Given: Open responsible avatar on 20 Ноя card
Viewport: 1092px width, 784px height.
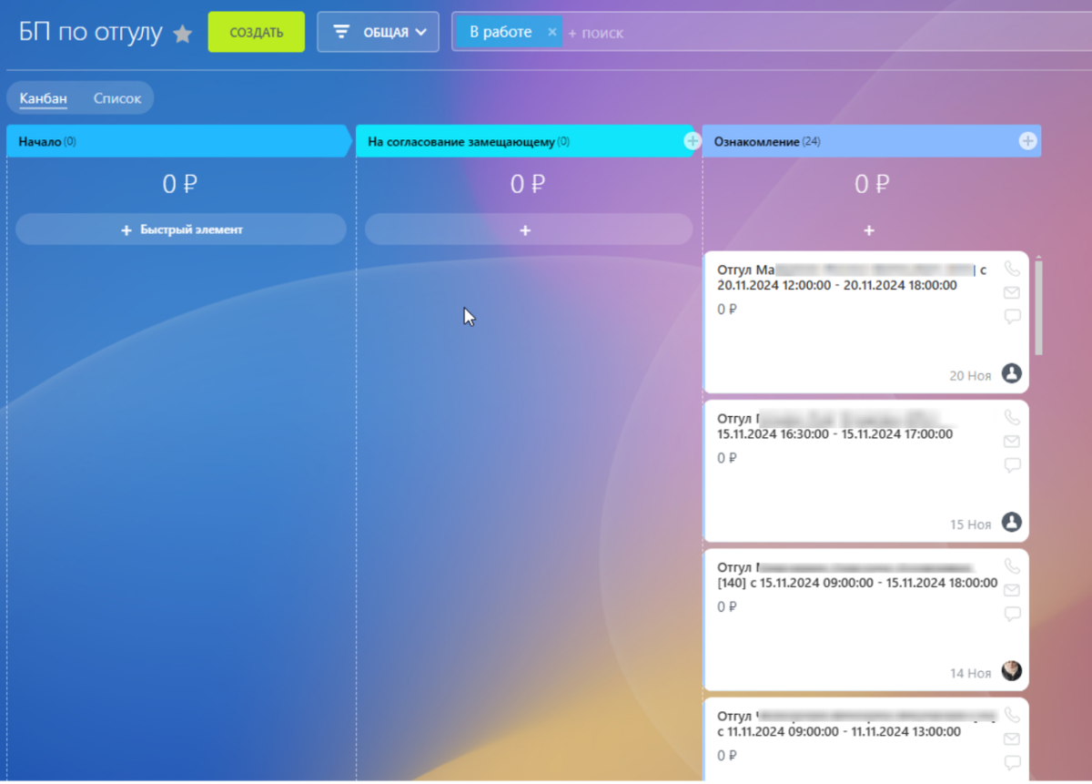Looking at the screenshot, I should point(1012,373).
